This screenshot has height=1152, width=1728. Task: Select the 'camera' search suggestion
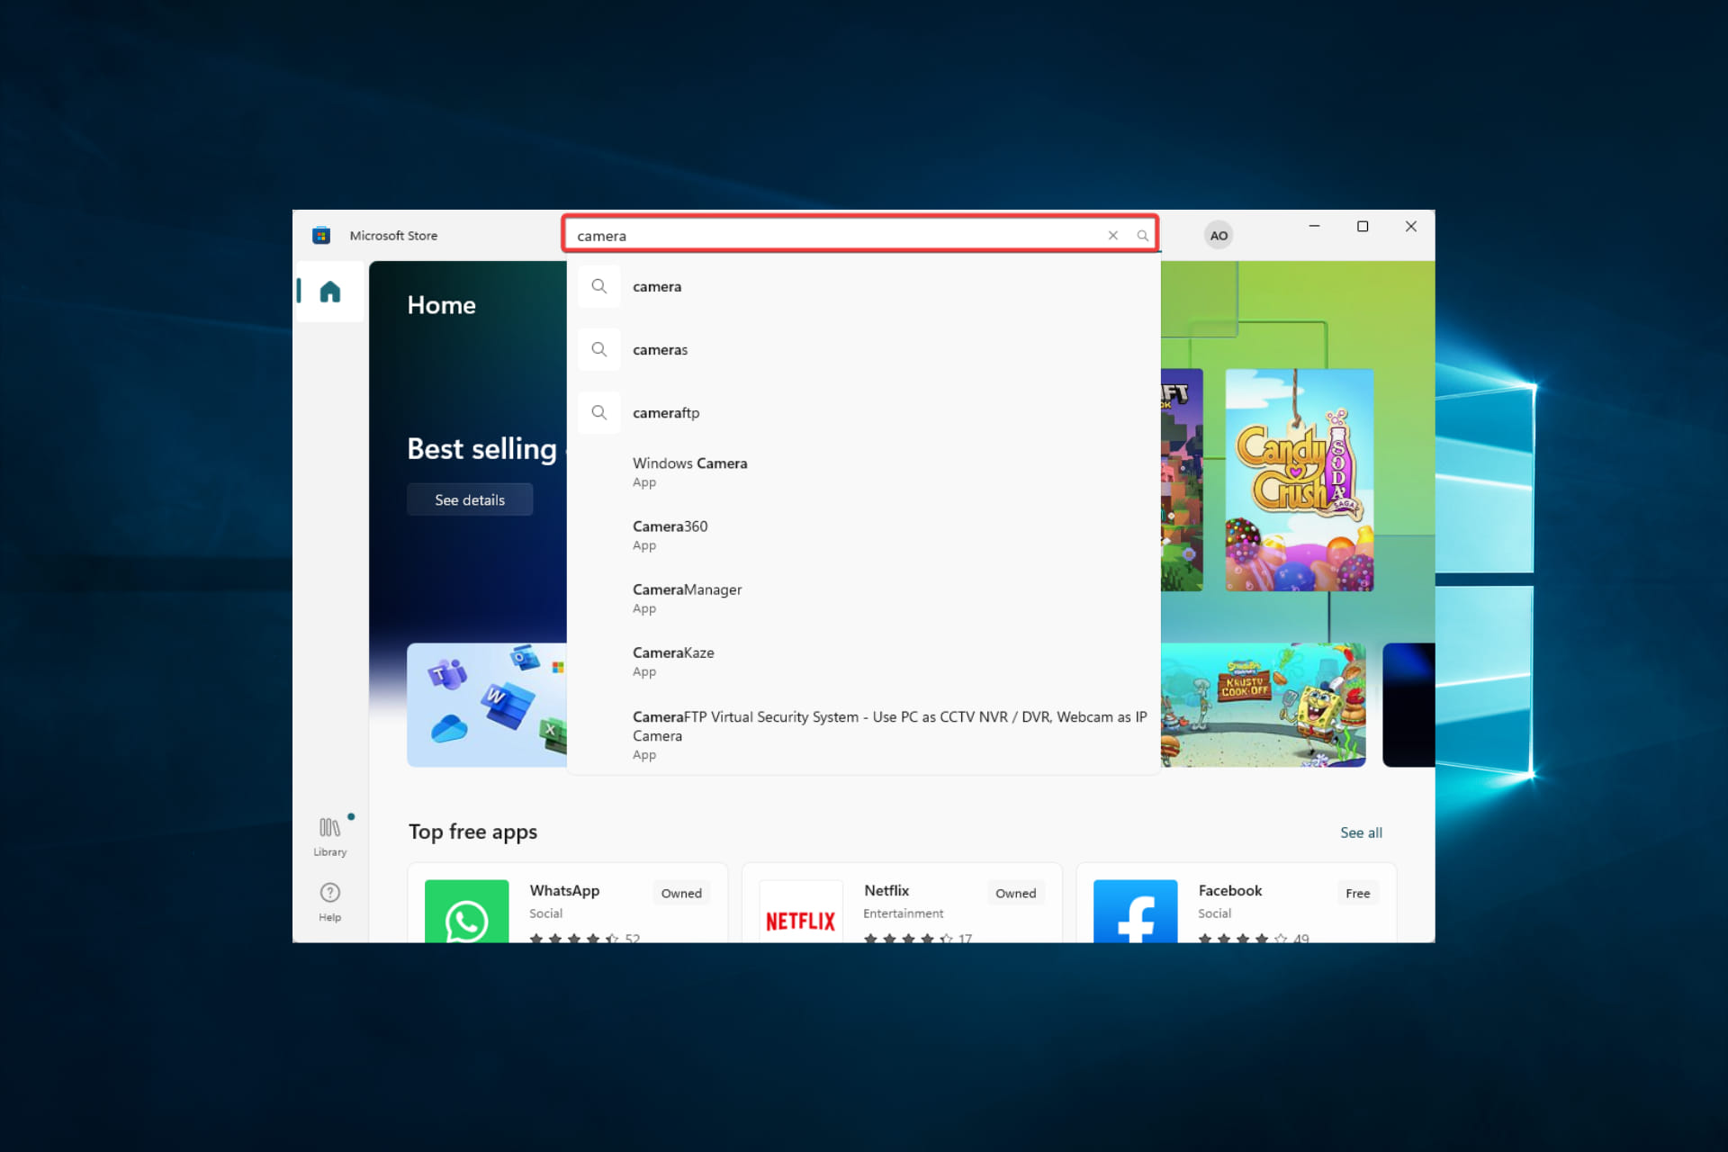click(864, 286)
